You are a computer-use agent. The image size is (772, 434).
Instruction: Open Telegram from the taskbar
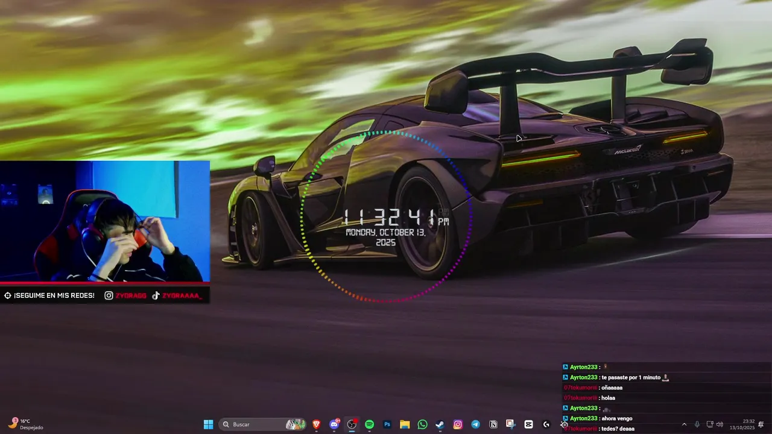coord(475,424)
